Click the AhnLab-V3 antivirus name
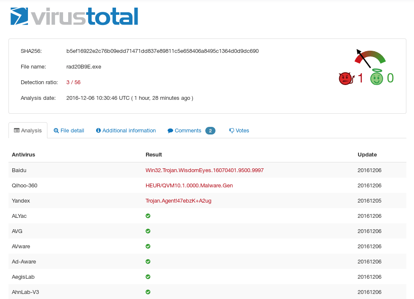 (x=25, y=292)
